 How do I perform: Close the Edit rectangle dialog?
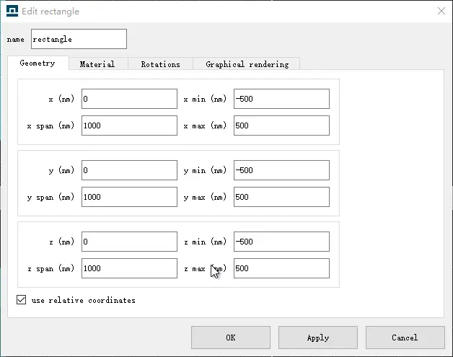(x=441, y=11)
